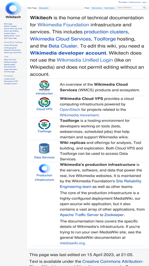Open Related changes tool link

[10, 62]
